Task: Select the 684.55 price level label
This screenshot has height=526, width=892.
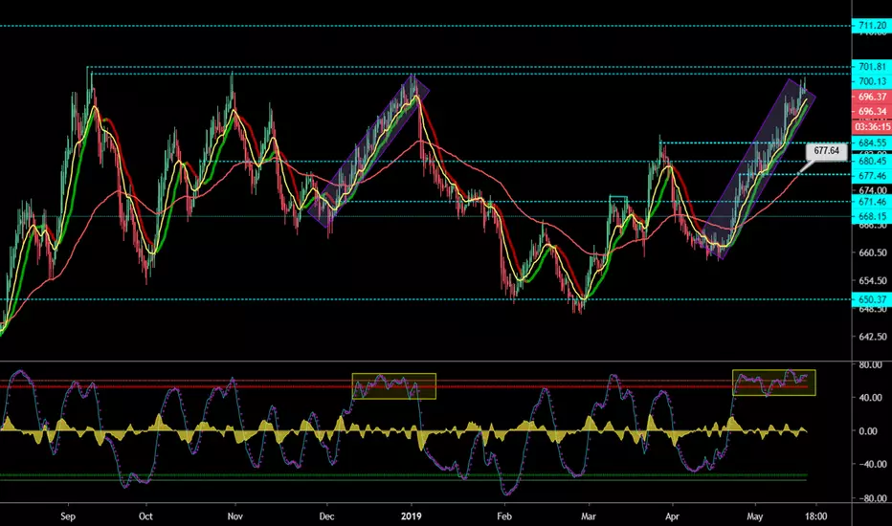Action: 872,142
